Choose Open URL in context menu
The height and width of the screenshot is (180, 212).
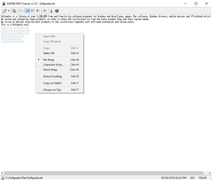click(x=59, y=36)
